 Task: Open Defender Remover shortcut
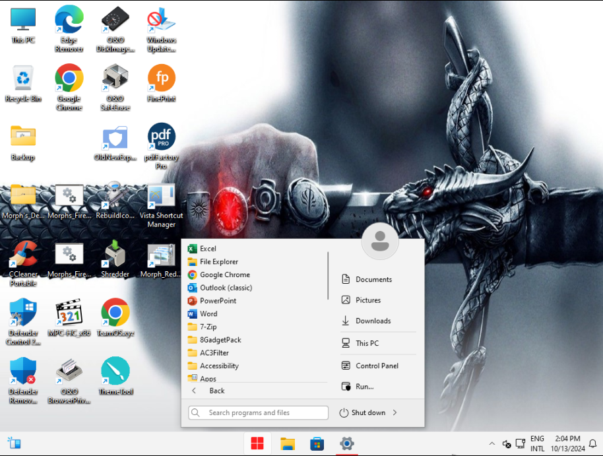[x=23, y=380]
